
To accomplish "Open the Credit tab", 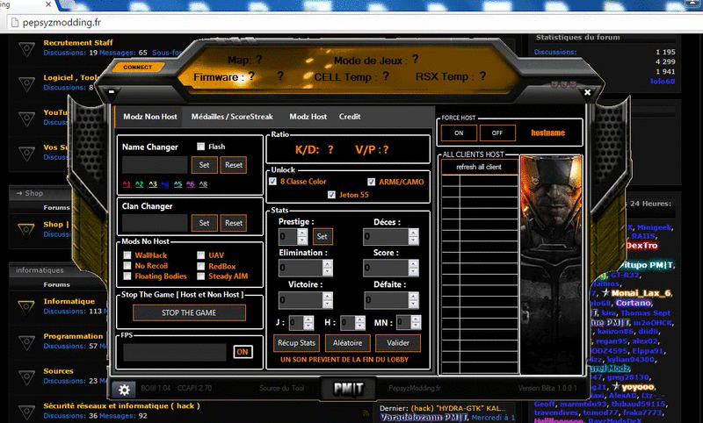I will coord(350,117).
